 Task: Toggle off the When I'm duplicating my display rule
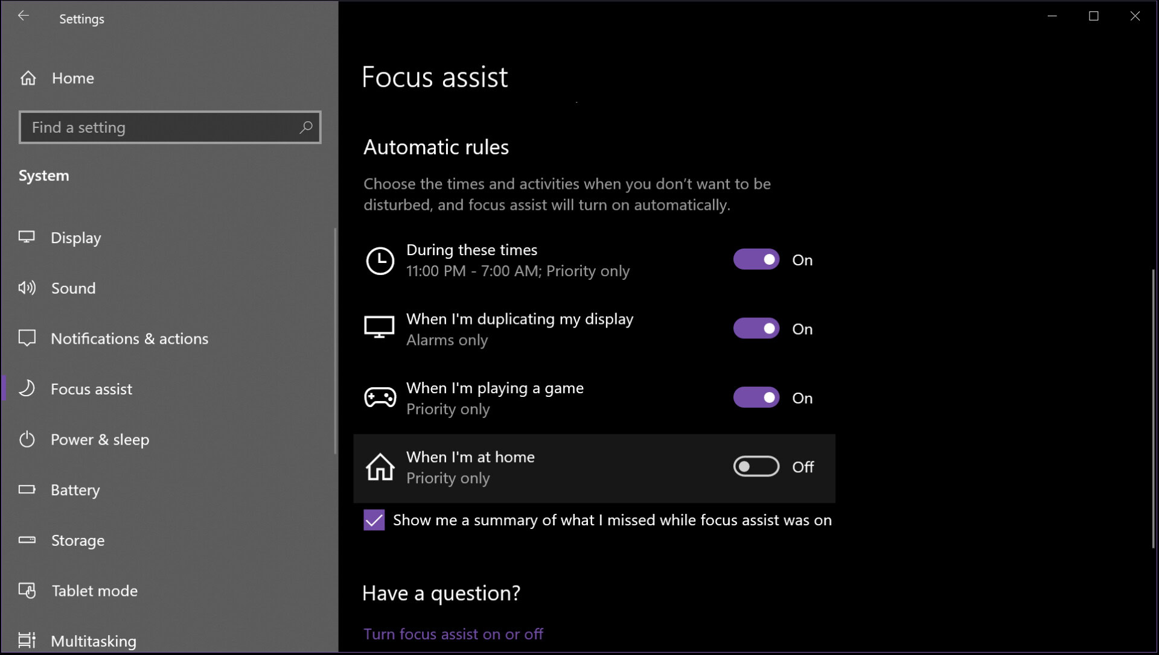point(755,328)
